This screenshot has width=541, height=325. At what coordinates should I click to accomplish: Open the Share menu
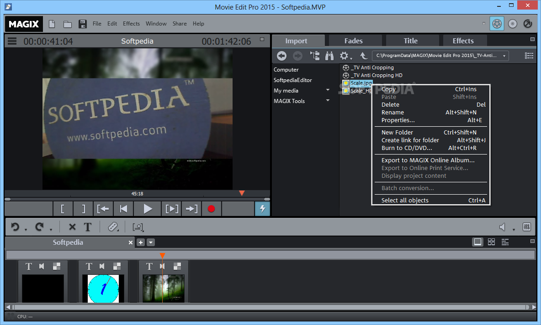point(180,24)
